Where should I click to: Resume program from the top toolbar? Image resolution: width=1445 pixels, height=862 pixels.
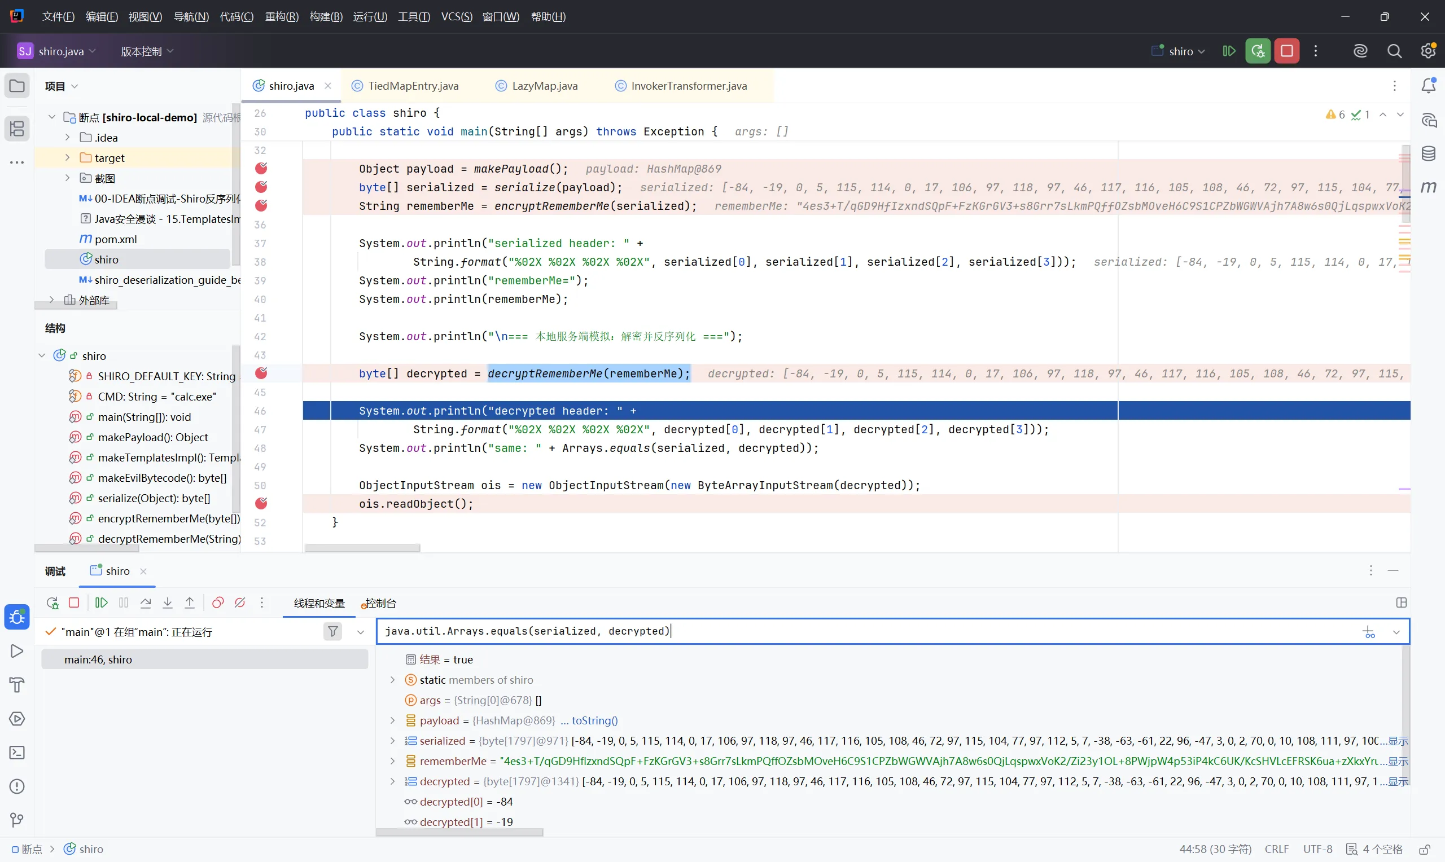tap(1229, 51)
